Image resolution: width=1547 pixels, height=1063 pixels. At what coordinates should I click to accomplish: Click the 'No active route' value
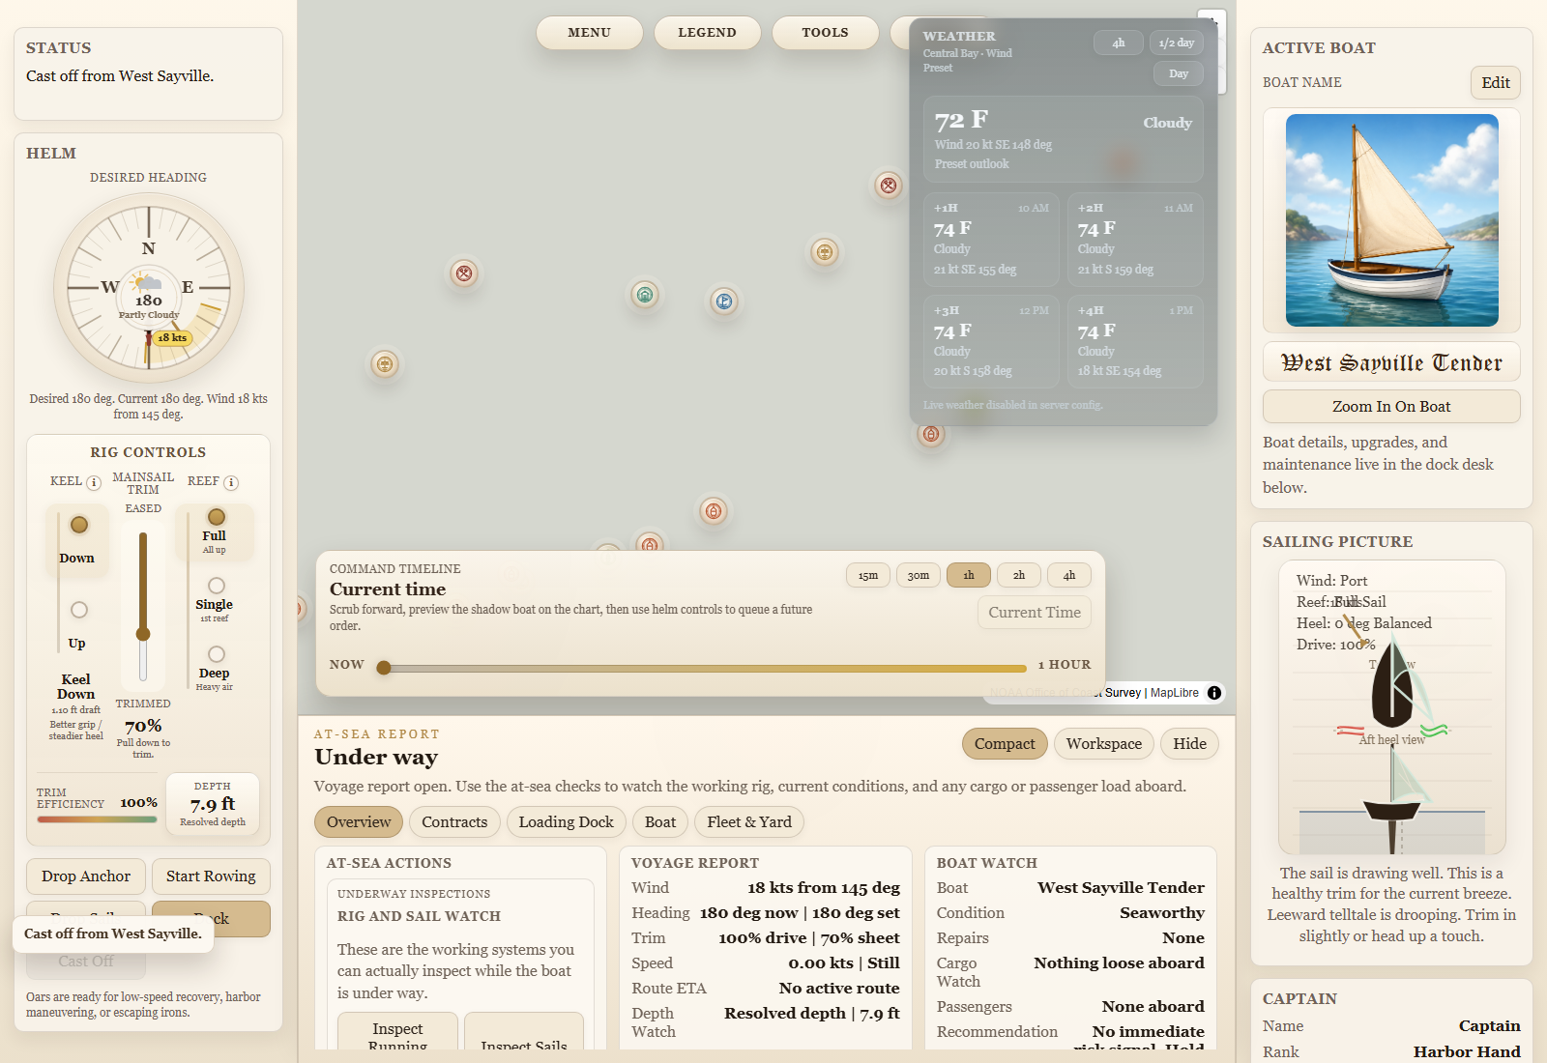click(839, 989)
